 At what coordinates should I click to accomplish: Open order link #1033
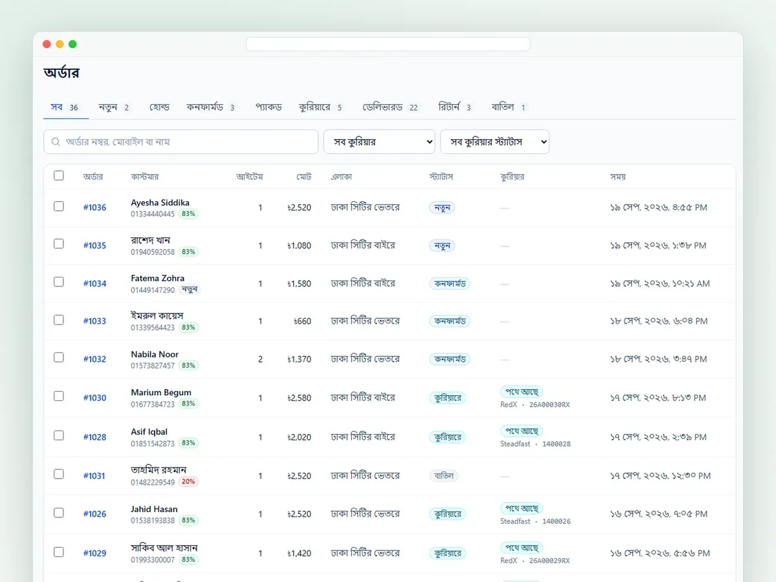point(94,321)
